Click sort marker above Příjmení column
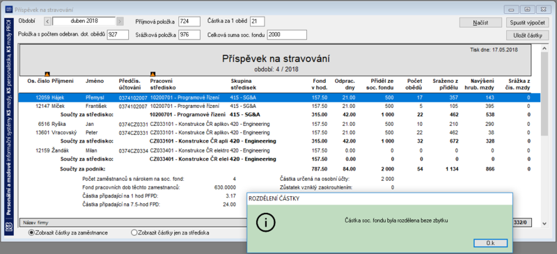 pos(47,74)
